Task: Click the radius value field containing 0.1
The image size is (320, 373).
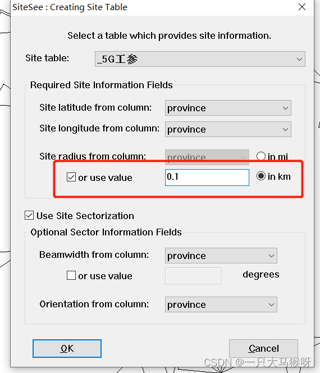Action: (x=207, y=178)
